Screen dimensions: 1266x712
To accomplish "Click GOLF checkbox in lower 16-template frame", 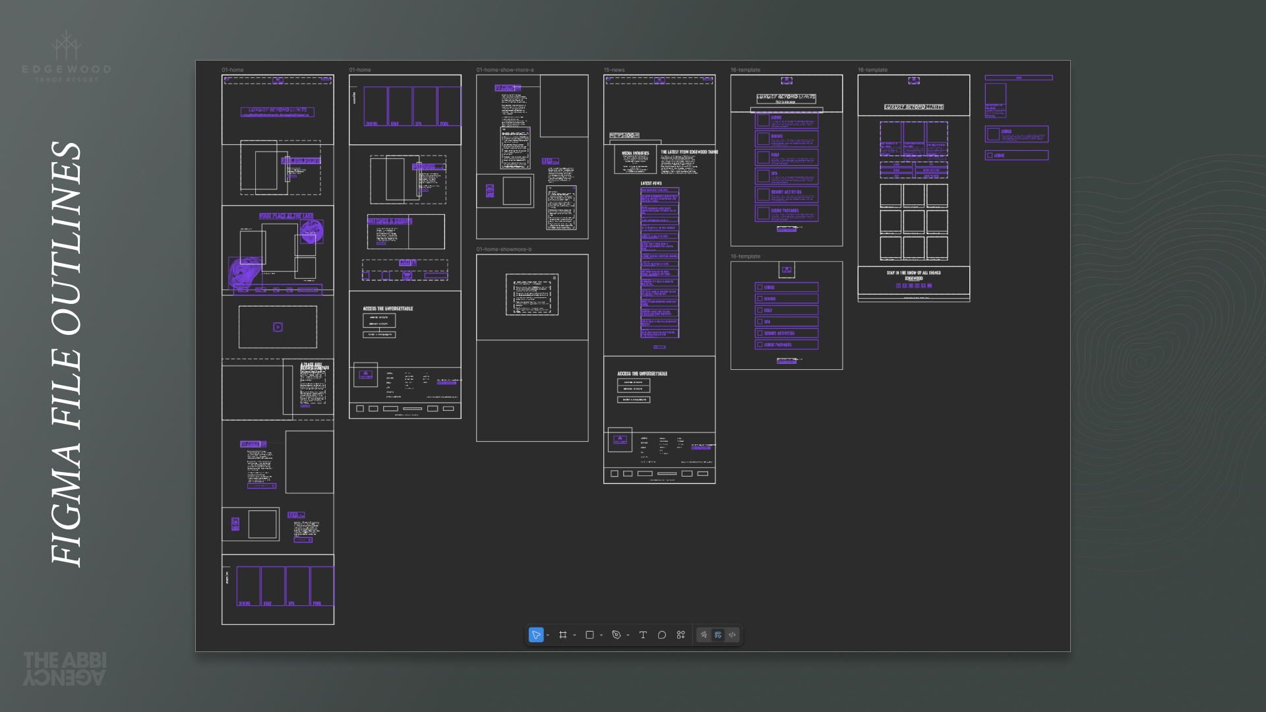I will click(760, 310).
